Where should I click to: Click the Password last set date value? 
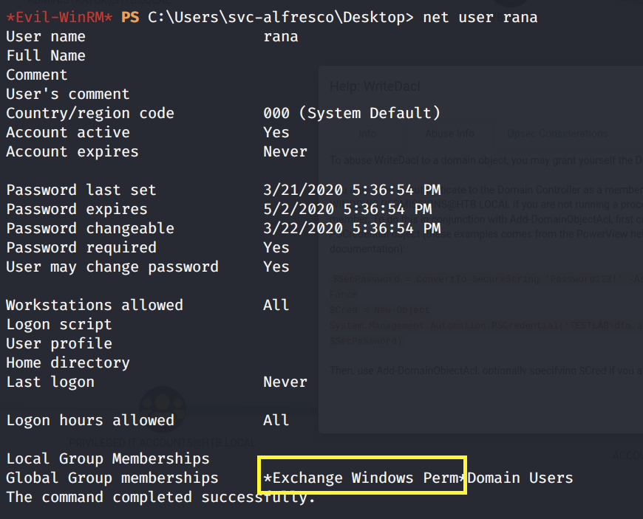(352, 190)
